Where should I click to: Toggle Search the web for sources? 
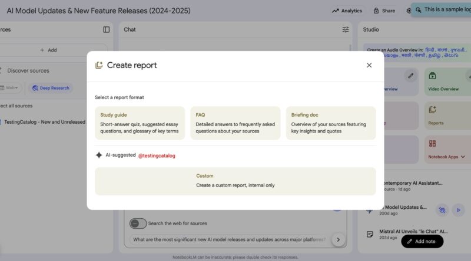tap(138, 223)
